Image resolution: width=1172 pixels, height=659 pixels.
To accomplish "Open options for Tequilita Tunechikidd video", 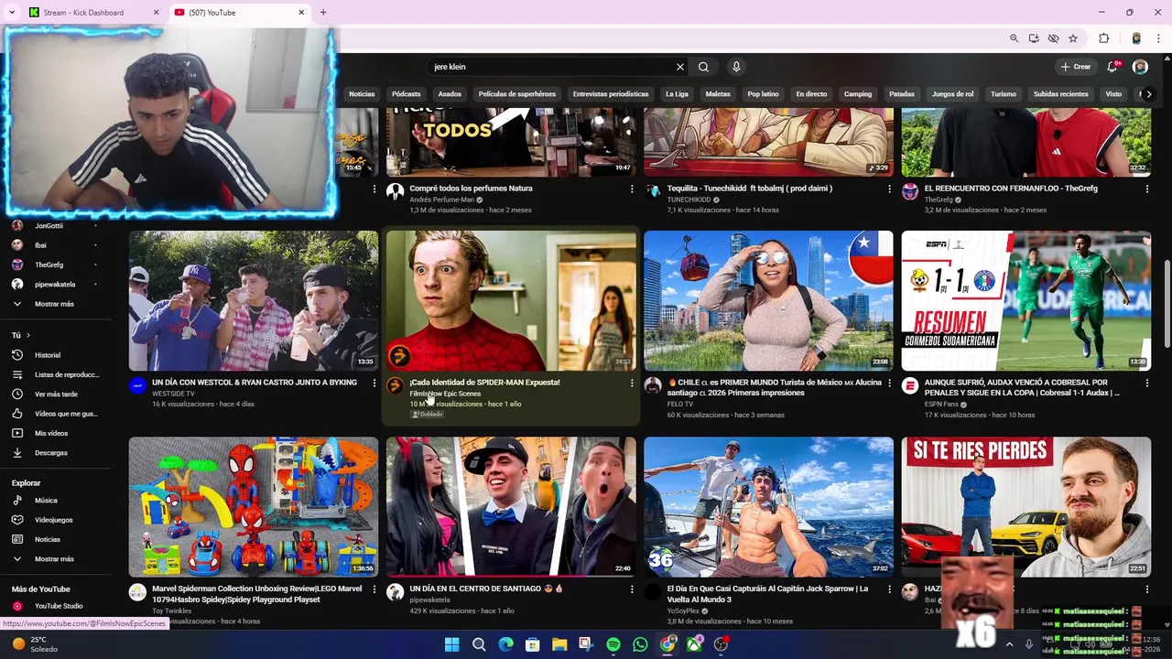I will coord(889,189).
